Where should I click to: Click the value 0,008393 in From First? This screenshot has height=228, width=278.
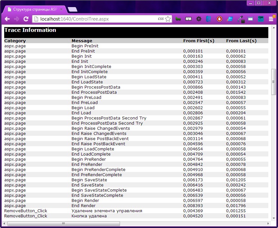coord(193,206)
